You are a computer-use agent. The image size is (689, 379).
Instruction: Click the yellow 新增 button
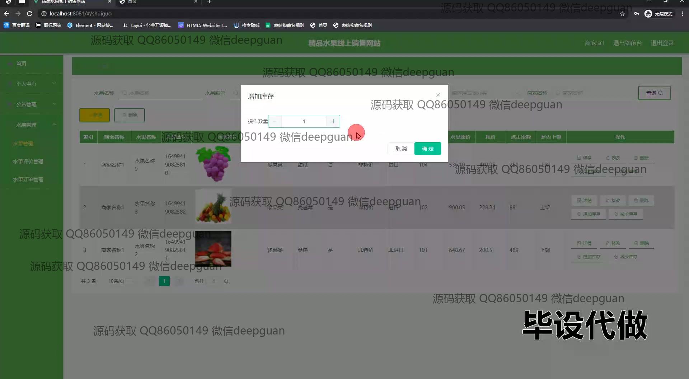click(x=94, y=115)
